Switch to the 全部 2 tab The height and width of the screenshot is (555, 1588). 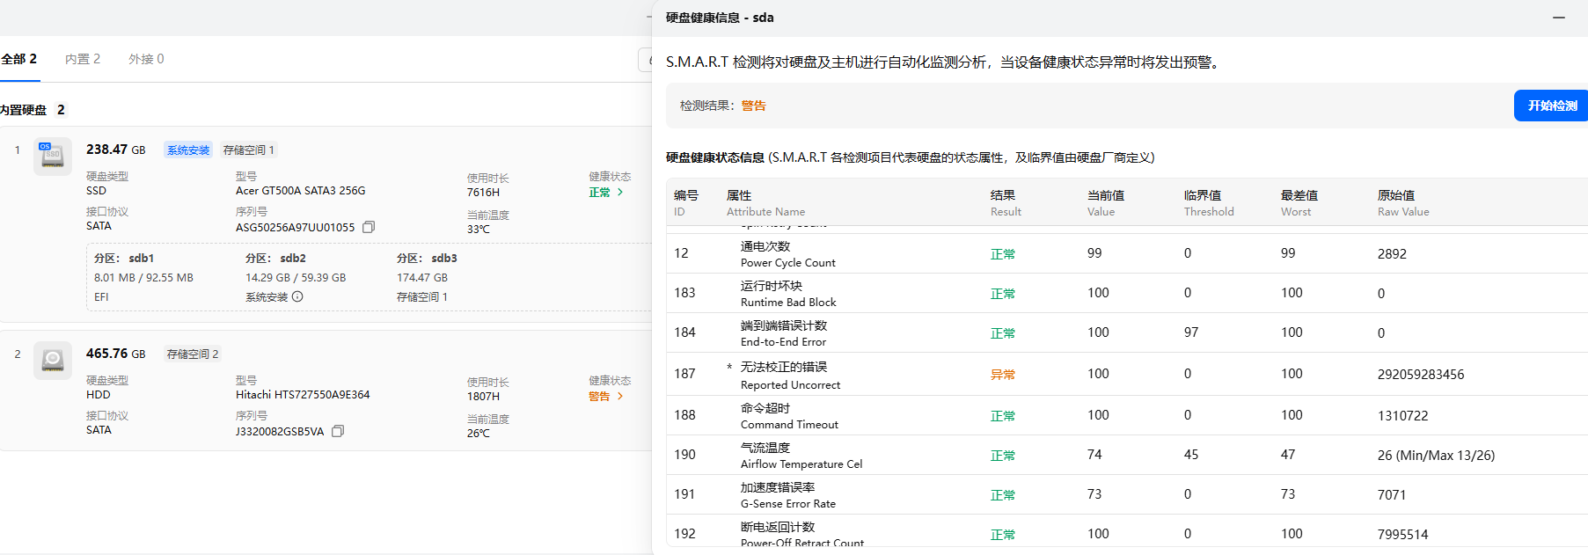click(19, 59)
